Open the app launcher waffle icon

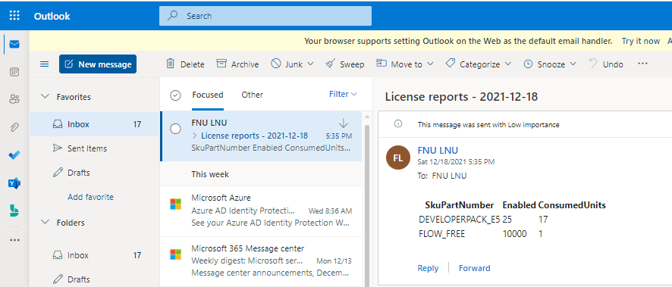(14, 16)
